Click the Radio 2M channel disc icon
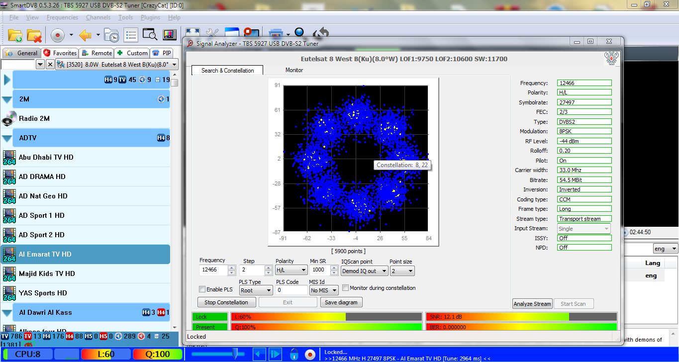The width and height of the screenshot is (679, 362). coord(9,118)
